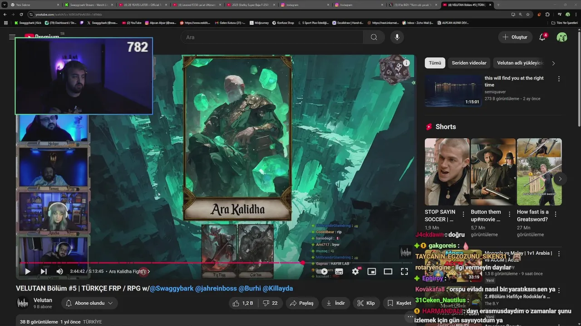Open the Velutan channel name link
This screenshot has height=326, width=581.
43,300
